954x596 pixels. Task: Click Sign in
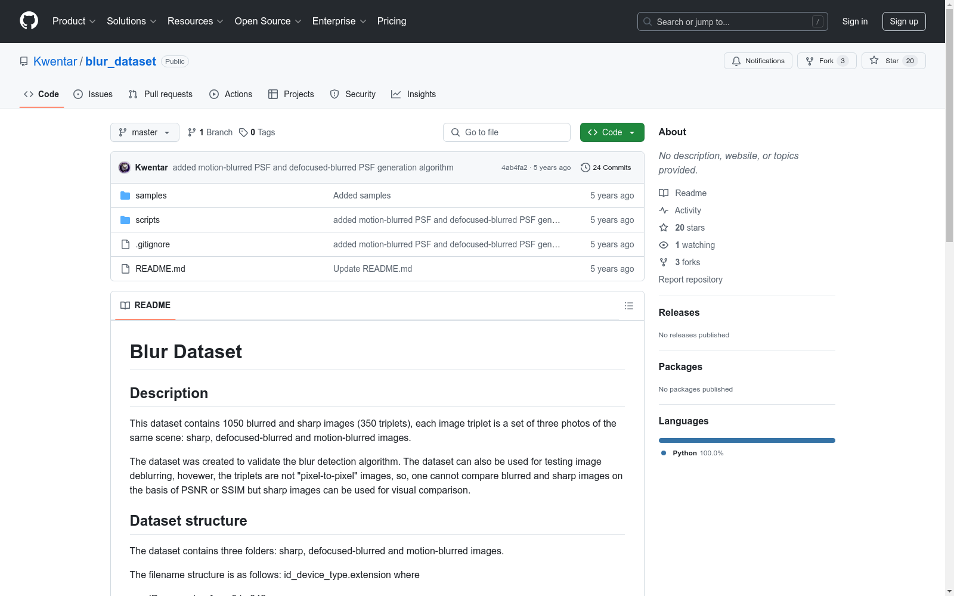855,21
